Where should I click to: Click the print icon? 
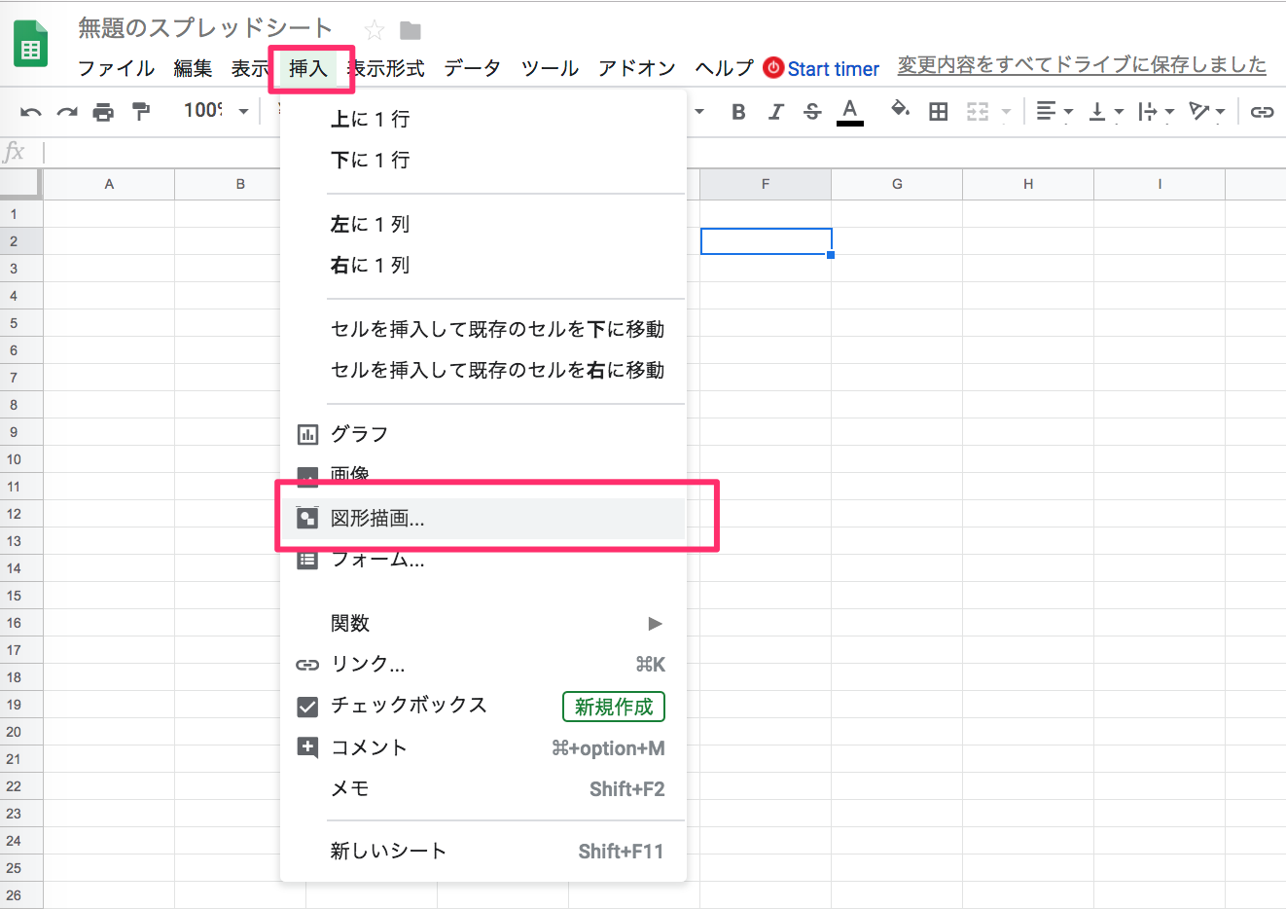(x=103, y=112)
